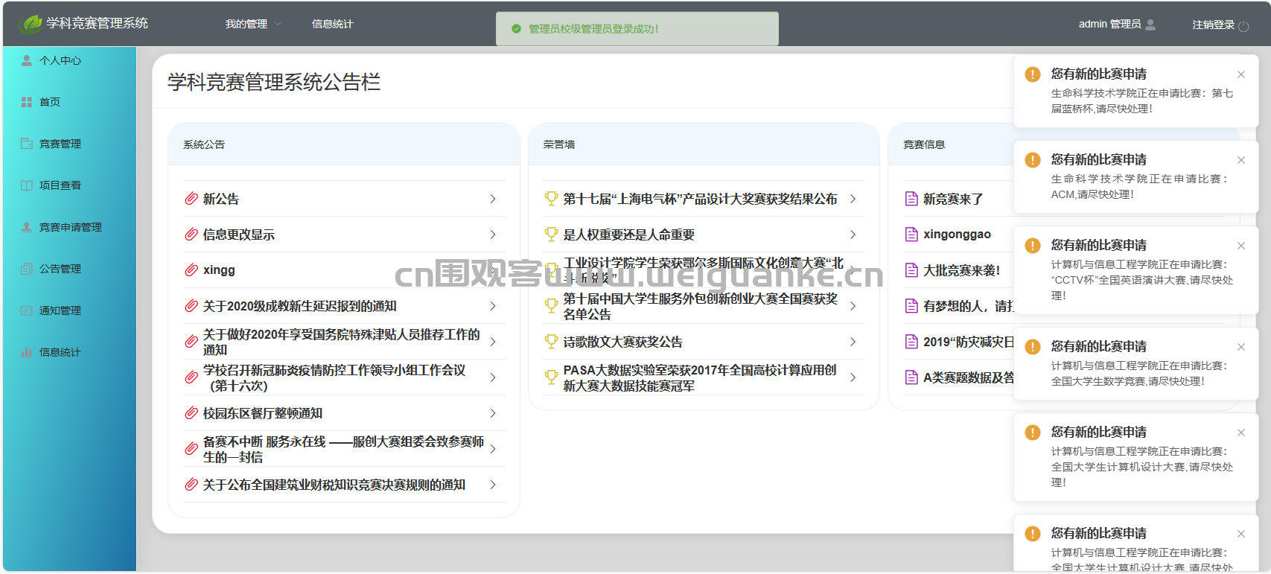
Task: Click the logout power icon
Action: [1243, 25]
